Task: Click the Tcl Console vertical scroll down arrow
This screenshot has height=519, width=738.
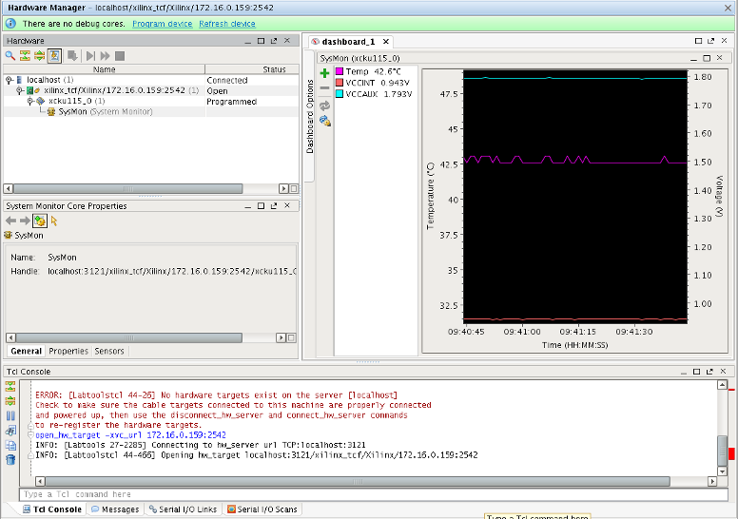Action: coord(723,471)
